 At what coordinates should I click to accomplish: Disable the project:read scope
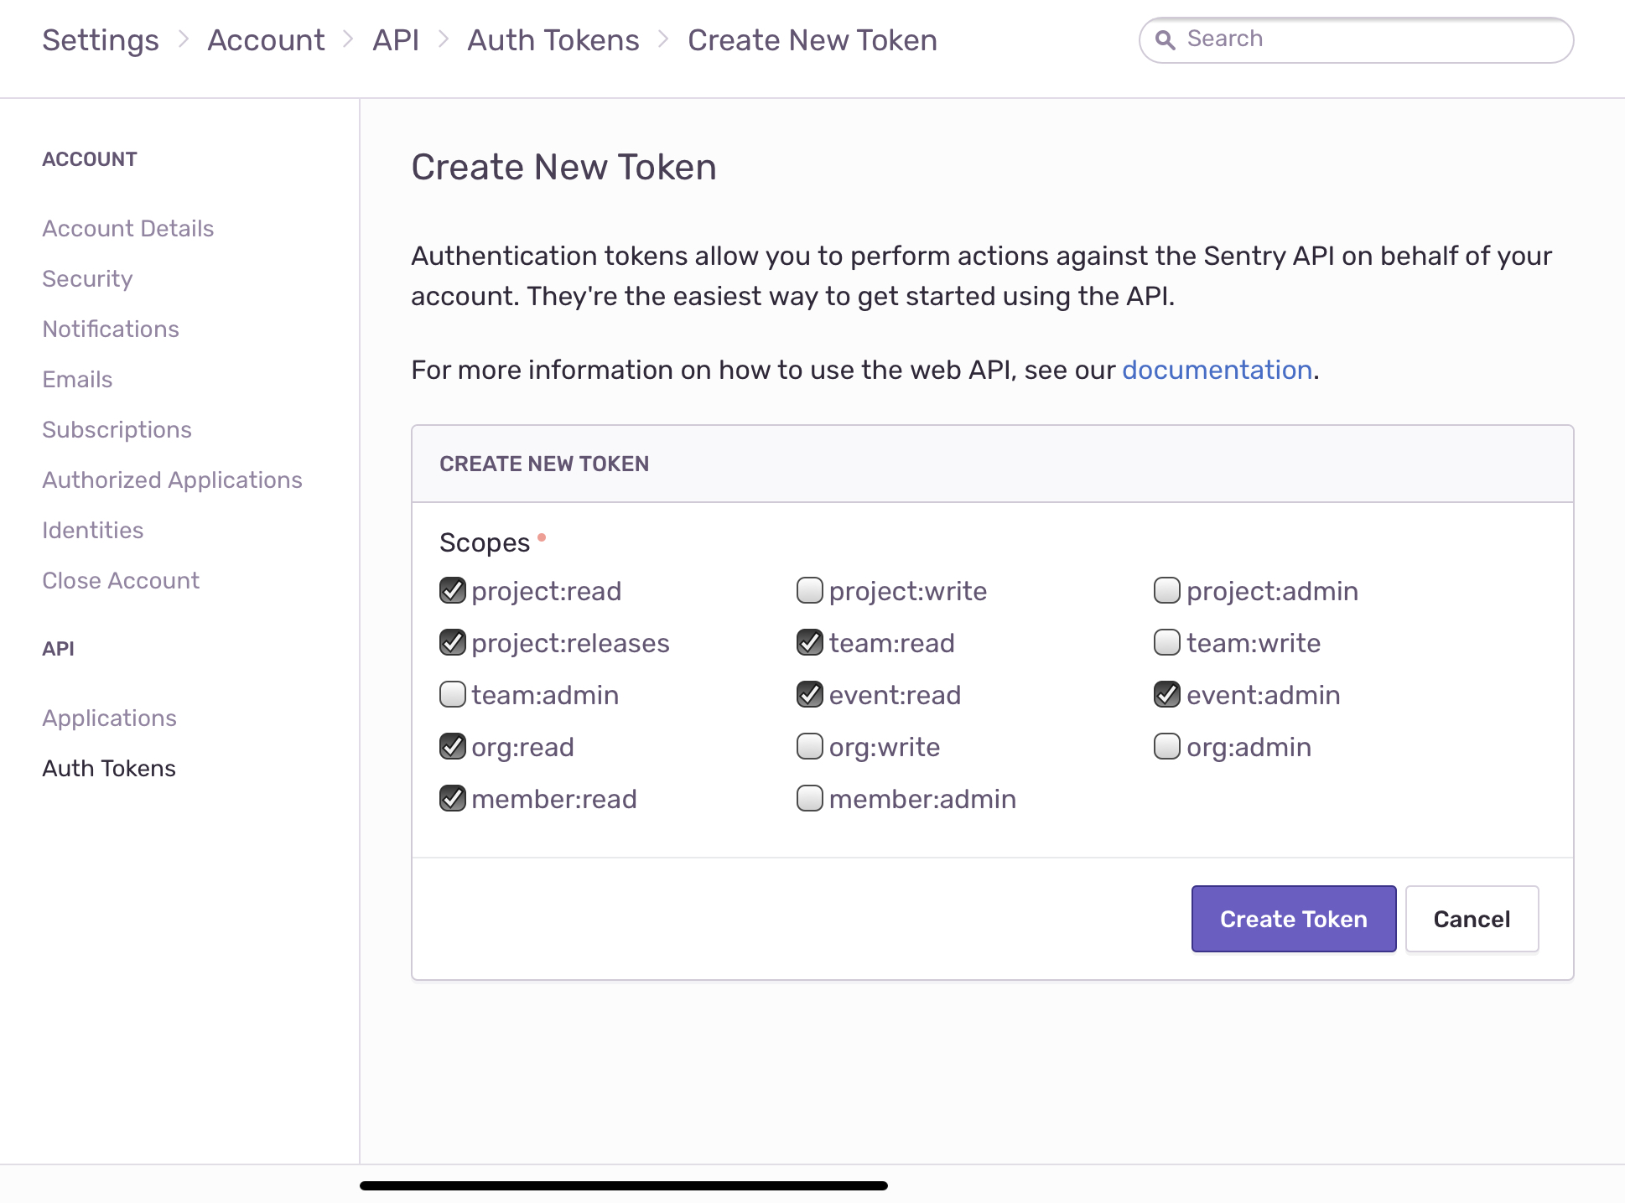452,591
